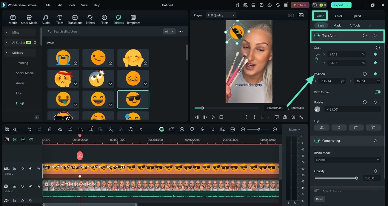Click the preview volume speaker icon

pos(293,117)
